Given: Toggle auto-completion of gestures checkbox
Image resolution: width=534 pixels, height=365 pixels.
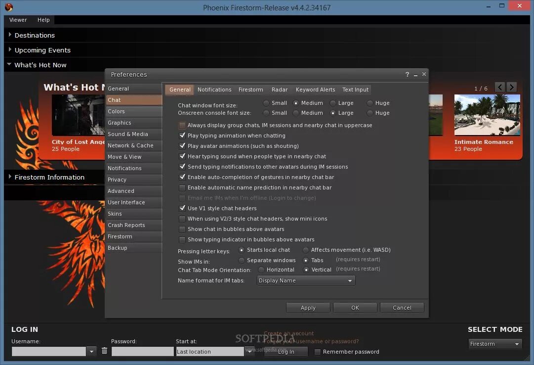Looking at the screenshot, I should tap(182, 177).
